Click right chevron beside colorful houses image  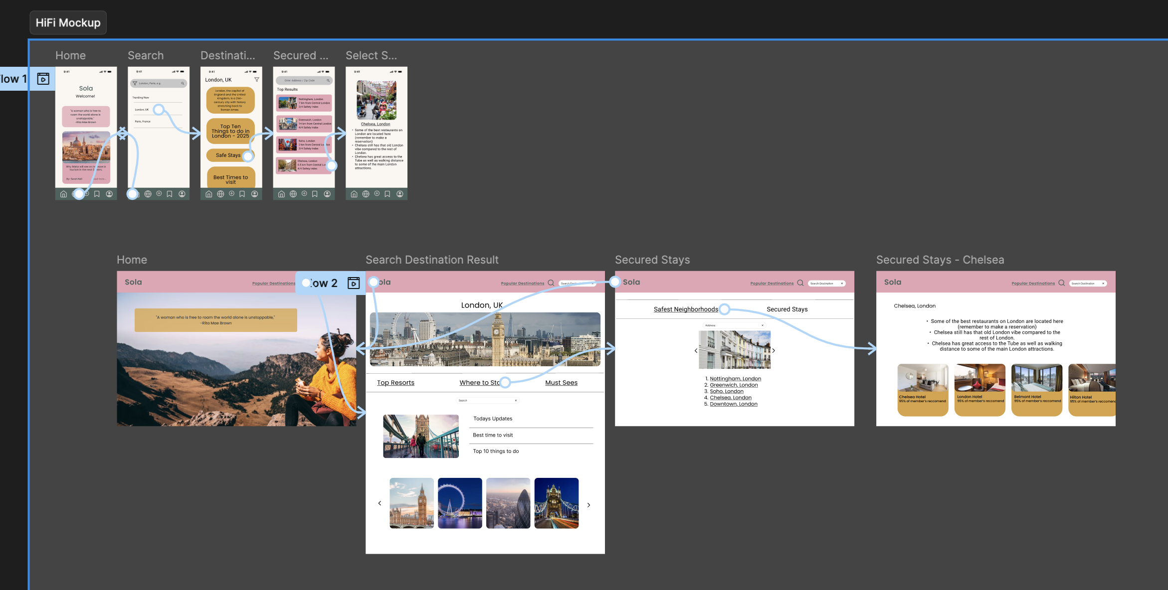[774, 350]
